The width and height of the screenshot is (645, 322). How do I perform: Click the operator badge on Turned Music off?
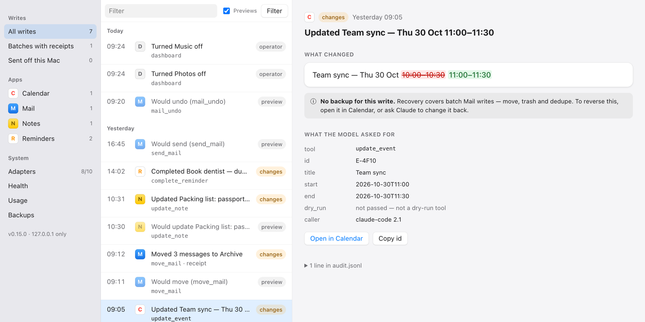pyautogui.click(x=270, y=47)
